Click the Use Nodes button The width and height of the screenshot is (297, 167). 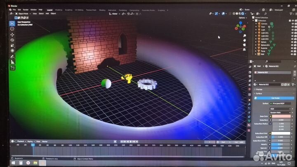[273, 98]
